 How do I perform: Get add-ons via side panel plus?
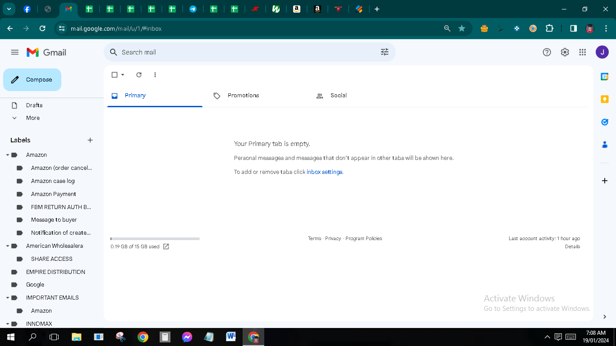pos(605,181)
